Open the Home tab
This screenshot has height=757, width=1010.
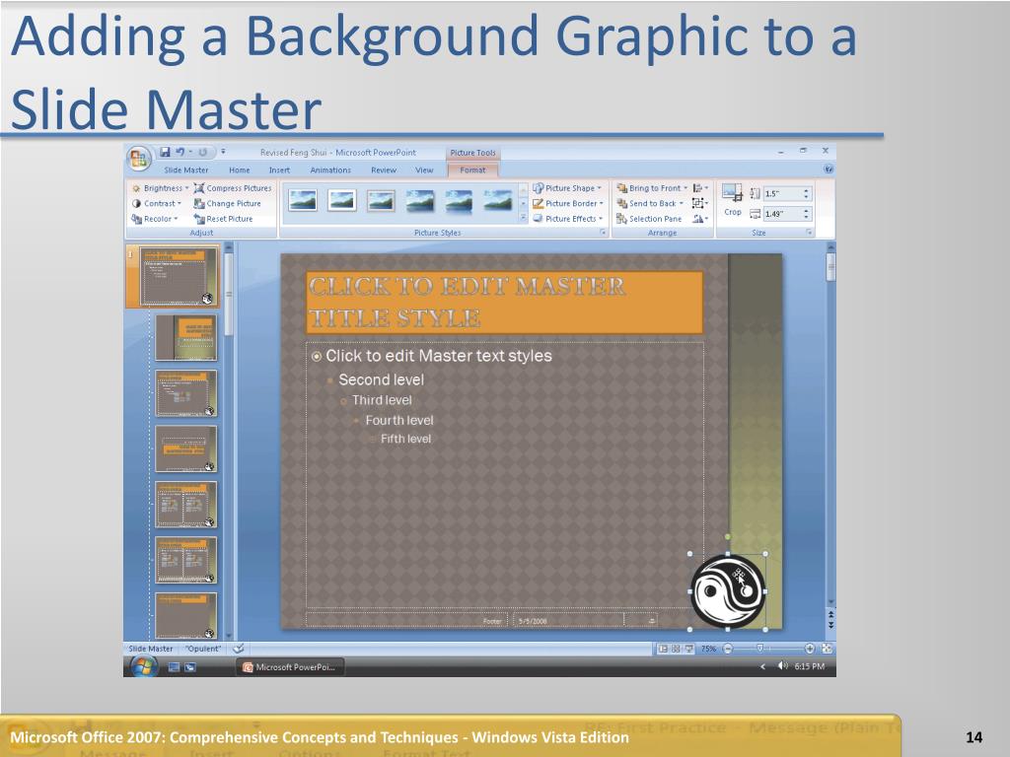pyautogui.click(x=240, y=170)
